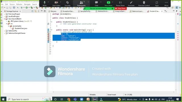Collapse all in the Package Explorer toolbar
This screenshot has width=182, height=102.
[x=33, y=11]
